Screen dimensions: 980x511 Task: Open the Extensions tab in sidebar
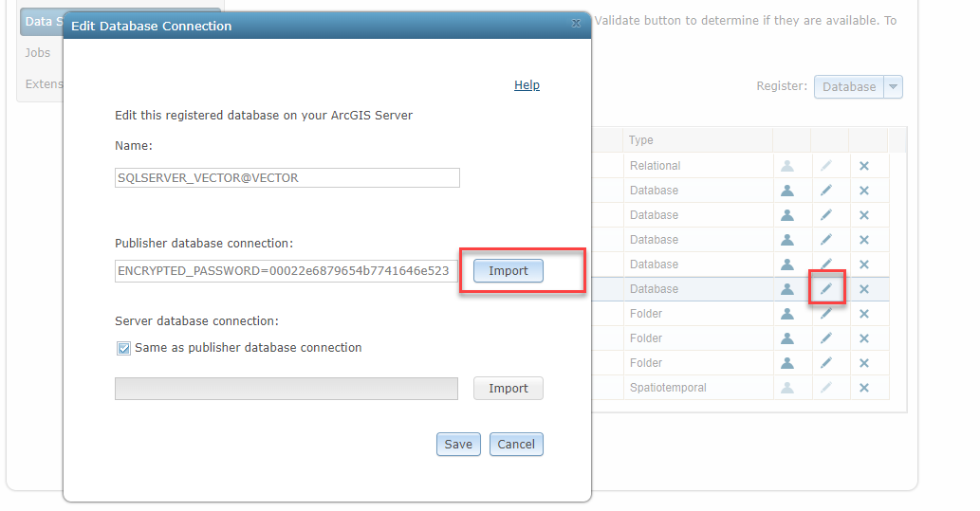(44, 84)
